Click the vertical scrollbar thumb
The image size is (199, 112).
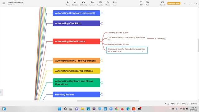point(198,45)
